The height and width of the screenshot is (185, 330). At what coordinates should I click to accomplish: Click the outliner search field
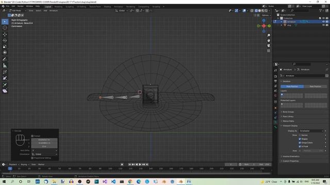tap(300, 10)
